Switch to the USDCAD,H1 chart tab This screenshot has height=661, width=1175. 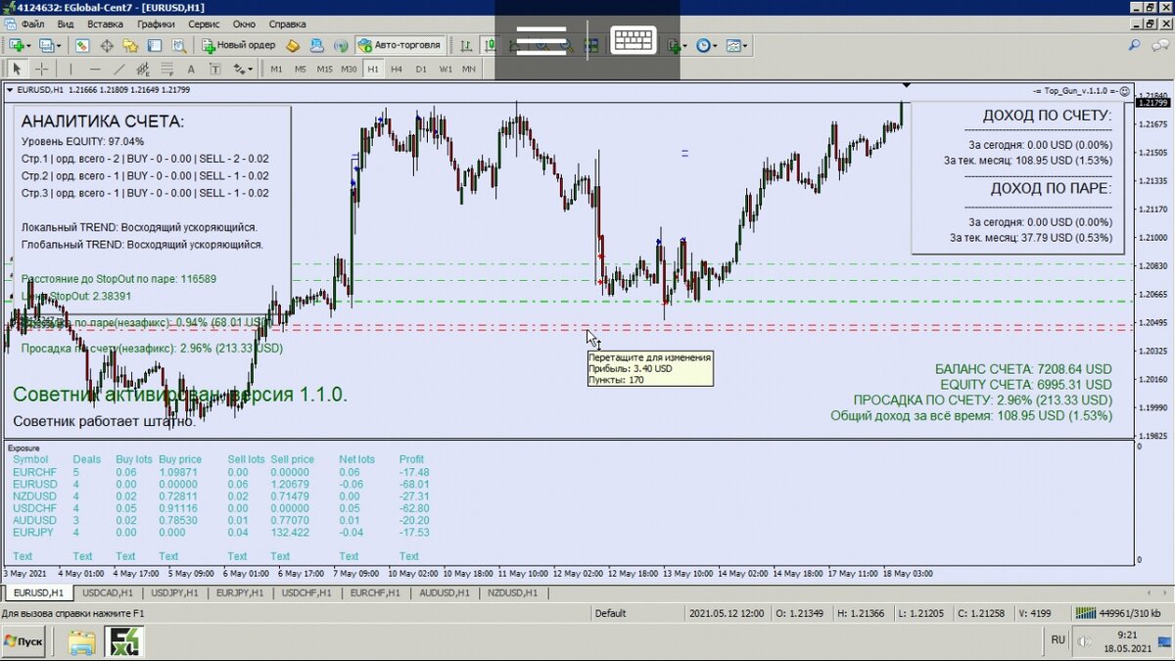(x=108, y=592)
